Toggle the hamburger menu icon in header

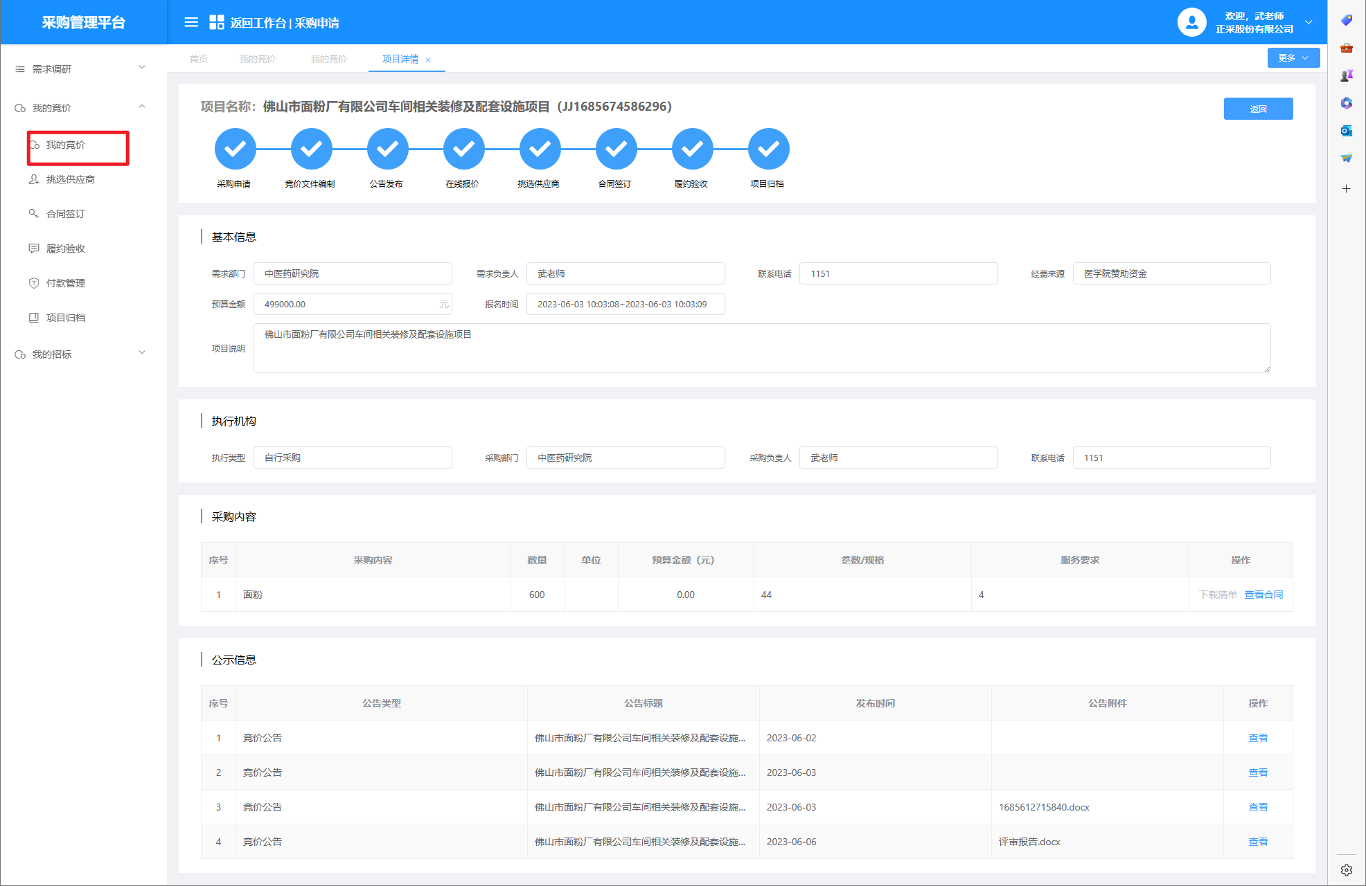[191, 22]
